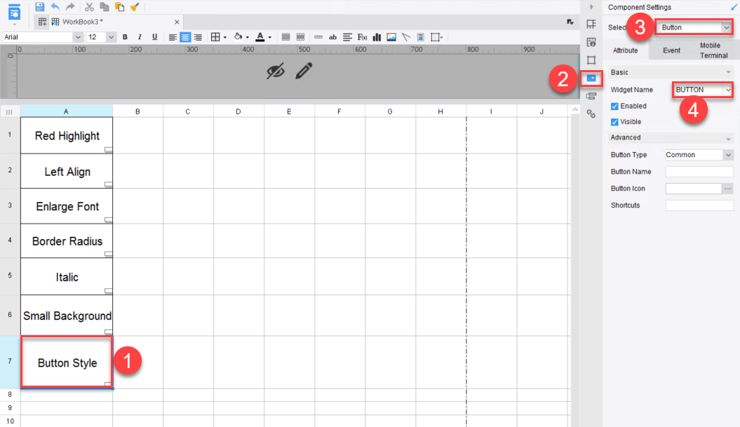Insert a chart using the toolbar icon

point(377,36)
